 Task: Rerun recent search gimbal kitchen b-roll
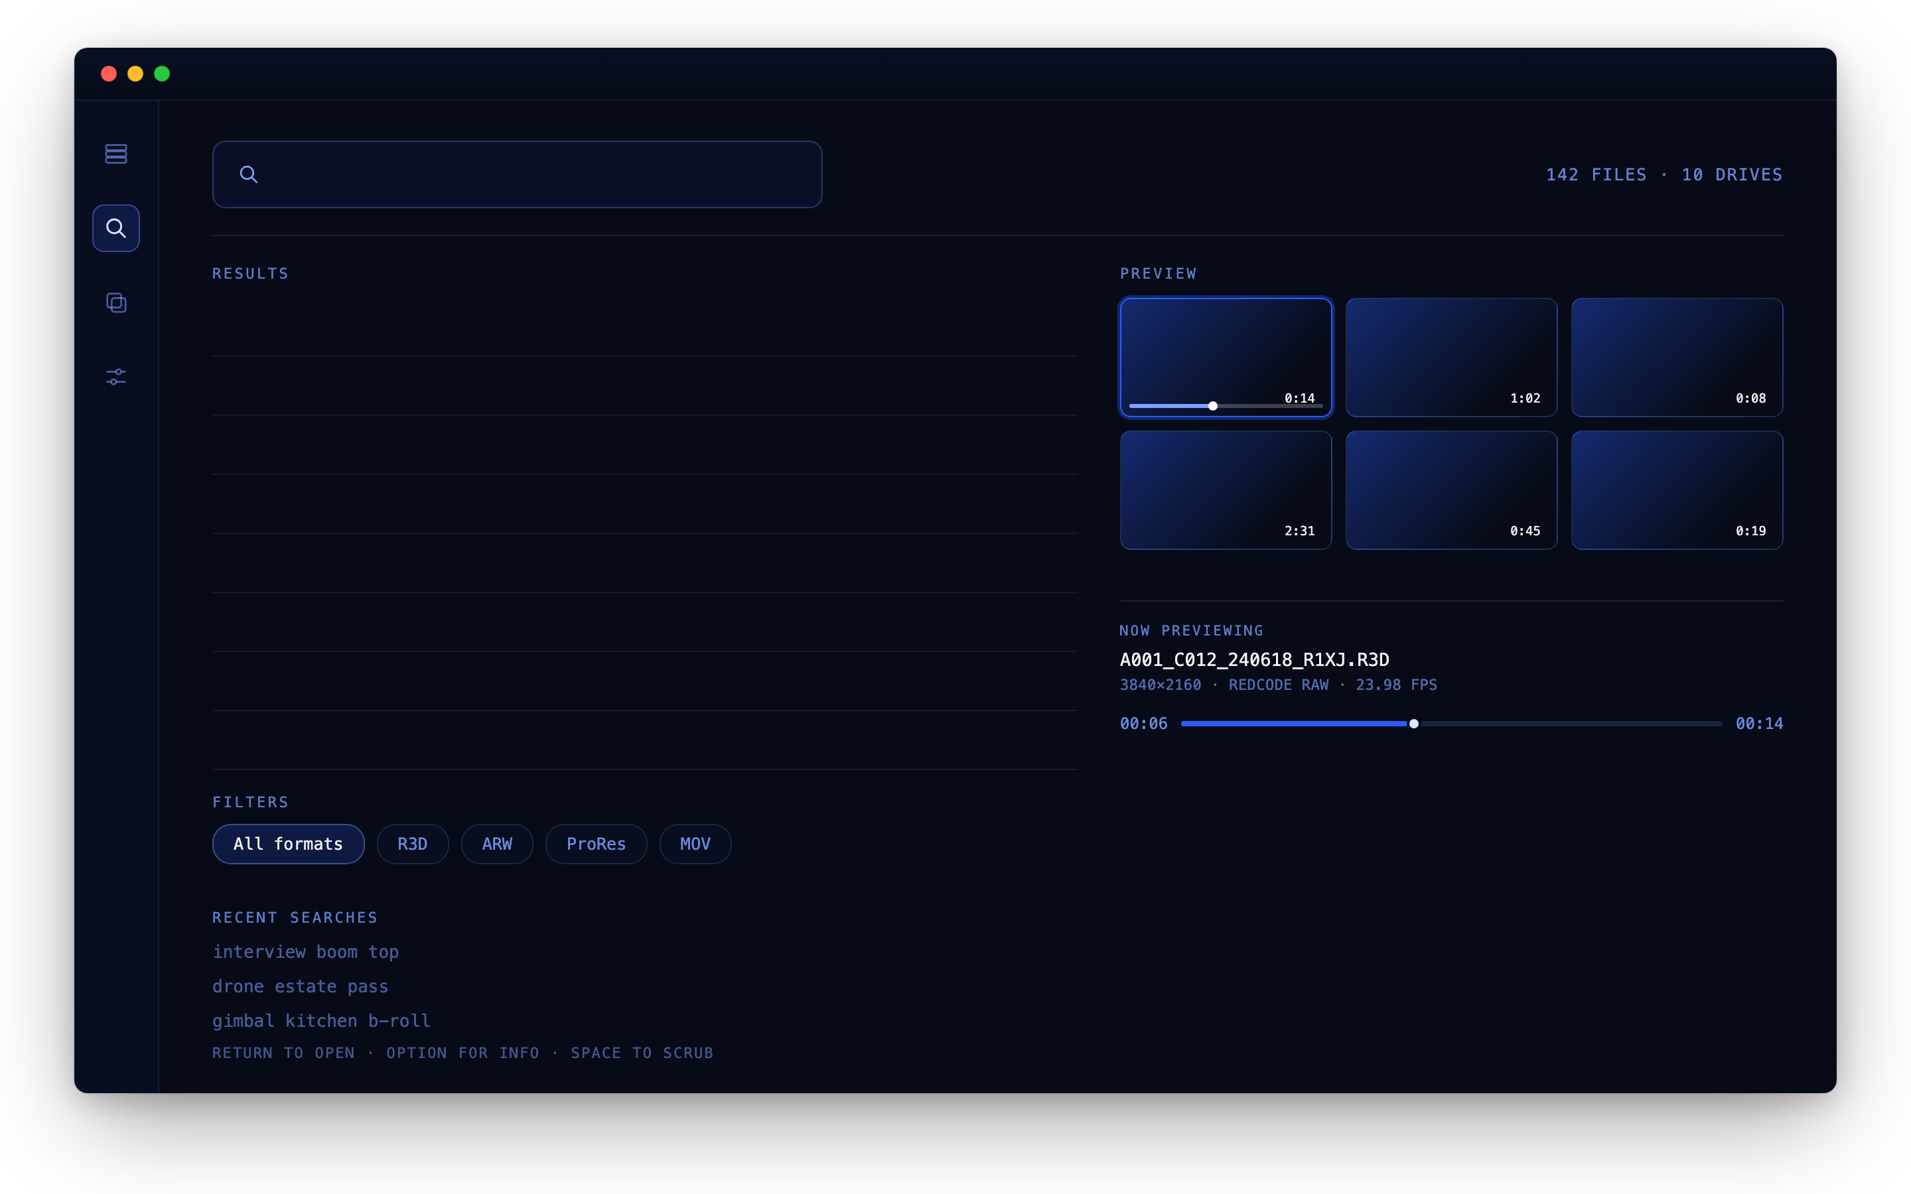(x=321, y=1020)
